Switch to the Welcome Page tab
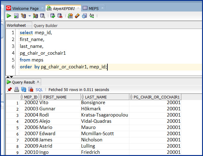Screen dimensions: 203x156 click(25, 8)
